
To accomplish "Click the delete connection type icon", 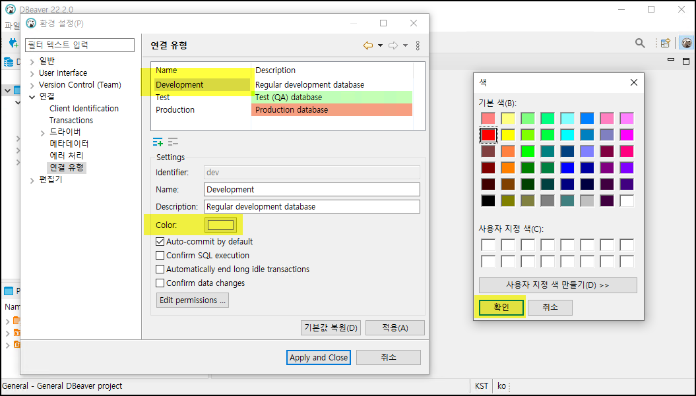I will 173,142.
